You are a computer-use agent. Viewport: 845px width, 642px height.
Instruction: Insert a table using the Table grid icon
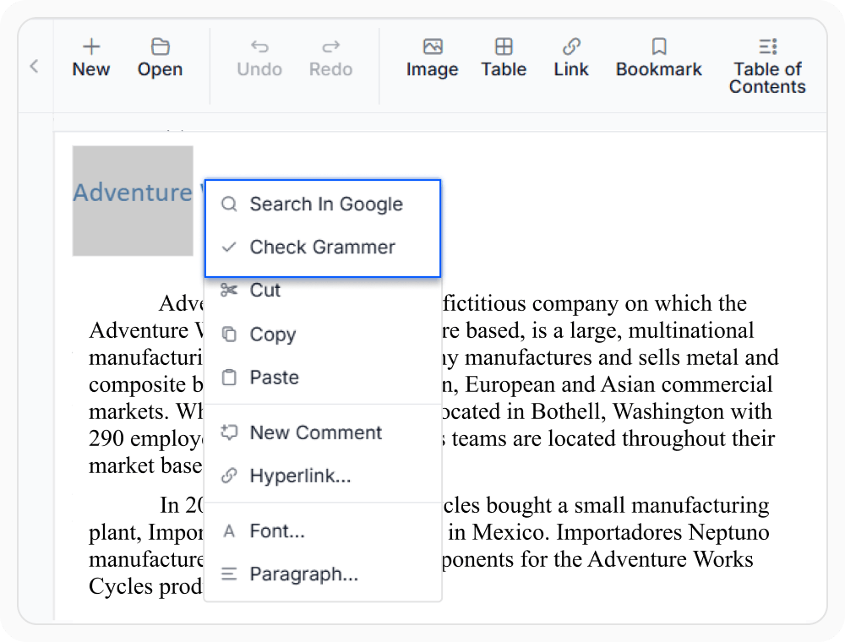[x=504, y=46]
